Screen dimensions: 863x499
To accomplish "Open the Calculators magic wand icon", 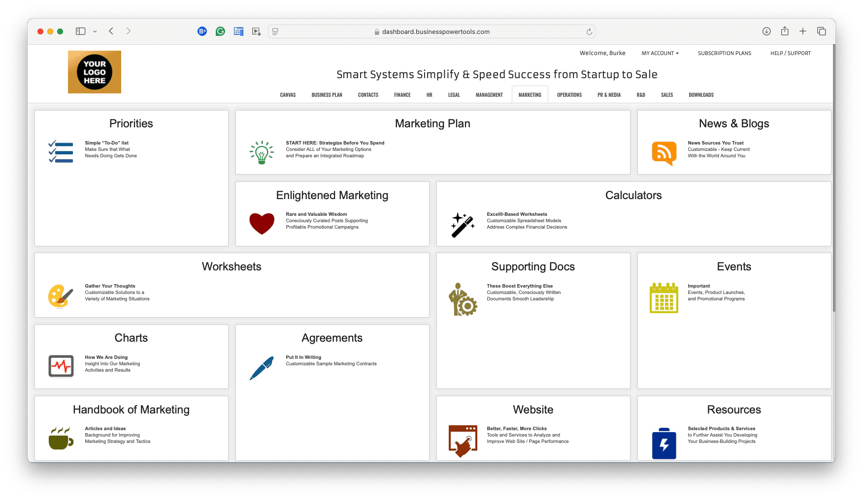I will 463,225.
